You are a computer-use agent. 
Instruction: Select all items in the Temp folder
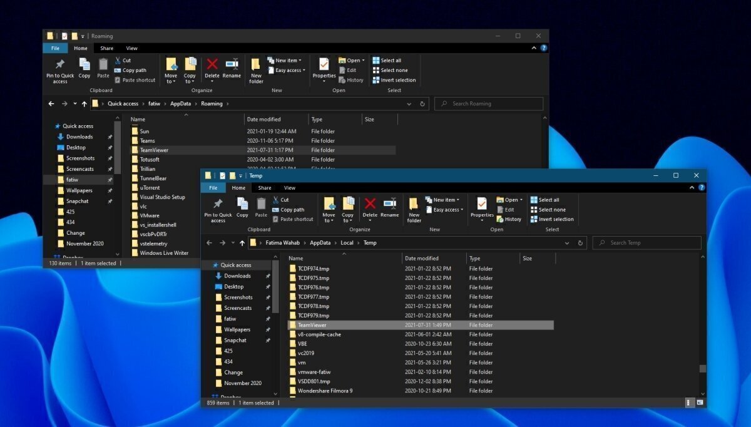[549, 199]
